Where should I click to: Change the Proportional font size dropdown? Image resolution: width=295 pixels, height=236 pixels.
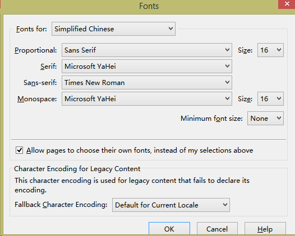tap(270, 50)
